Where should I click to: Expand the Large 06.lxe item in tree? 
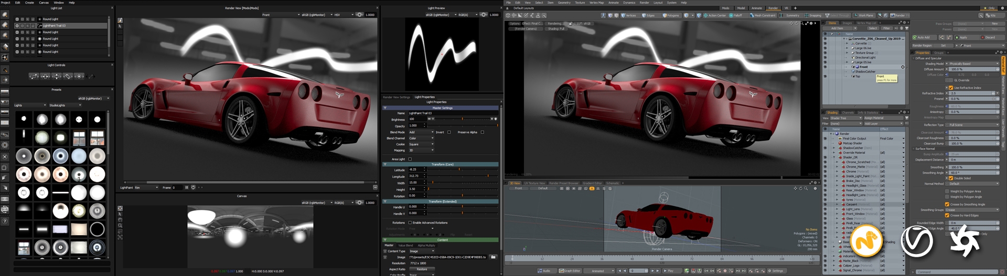847,48
